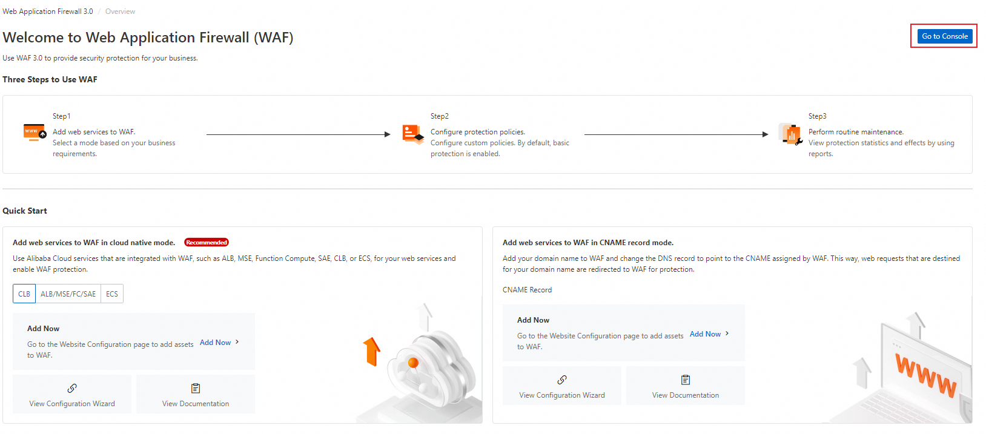Click the Step2 configure protection policies icon
The height and width of the screenshot is (434, 986).
(x=413, y=134)
